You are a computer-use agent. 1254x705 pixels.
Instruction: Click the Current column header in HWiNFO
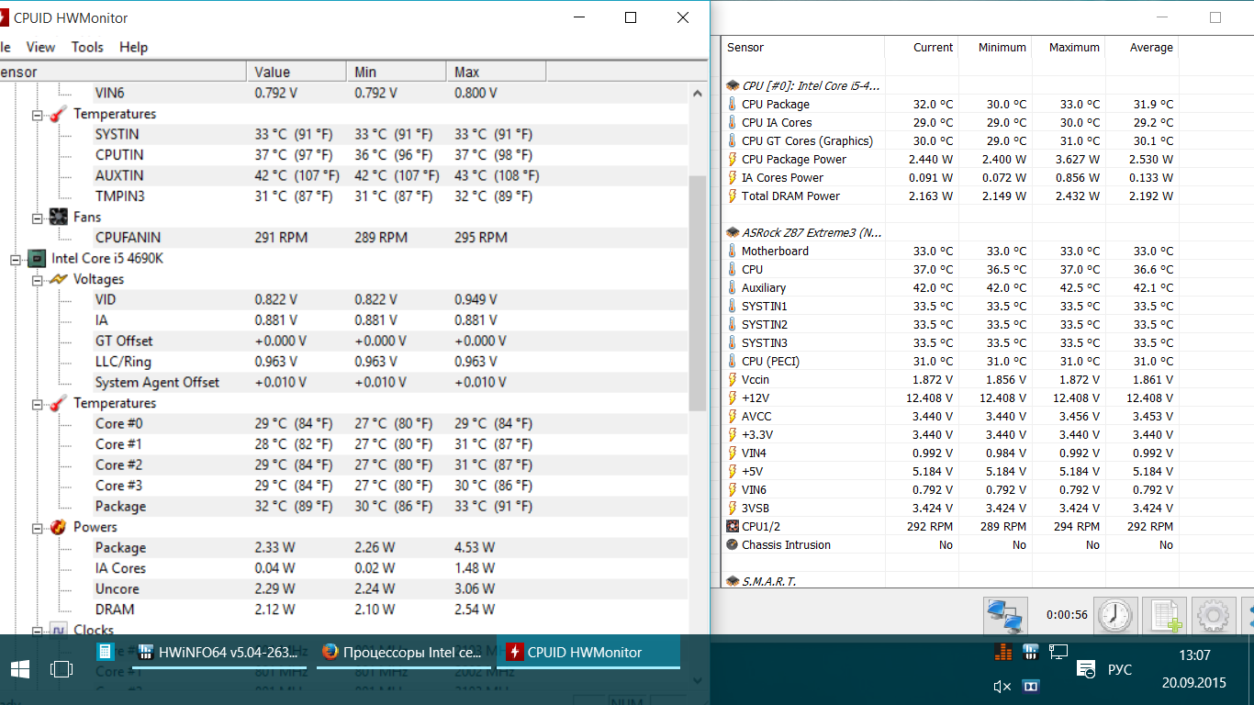(x=922, y=48)
